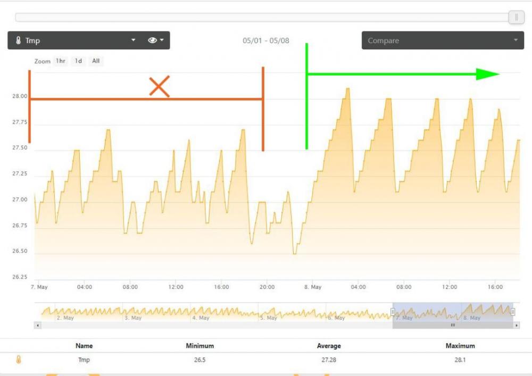Click the thermometer icon beside Tmp
Viewport: 532px width, 376px height.
(x=18, y=41)
